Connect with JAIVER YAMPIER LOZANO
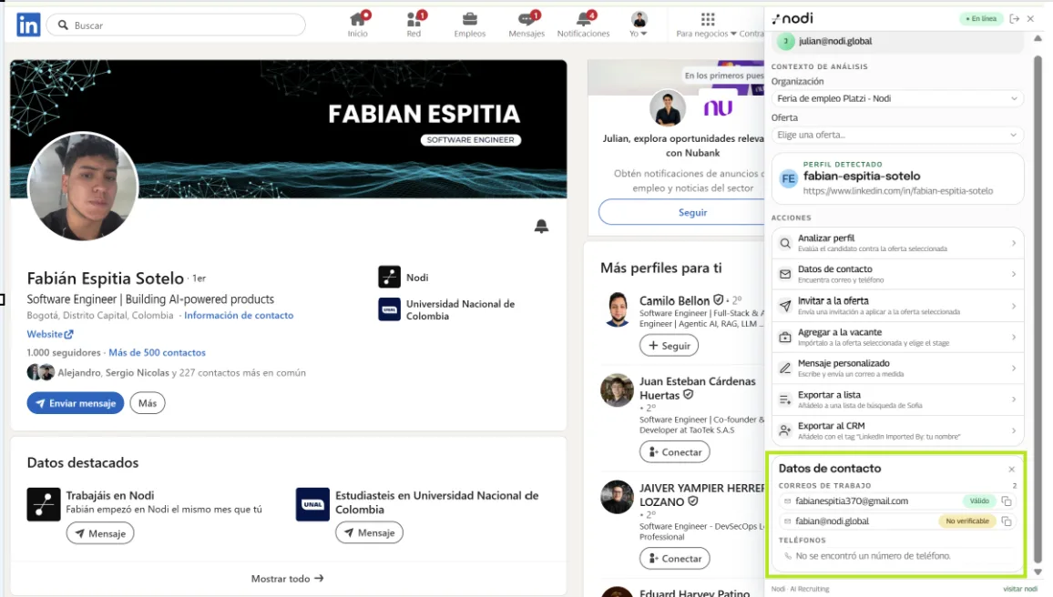1053x597 pixels. (x=674, y=558)
